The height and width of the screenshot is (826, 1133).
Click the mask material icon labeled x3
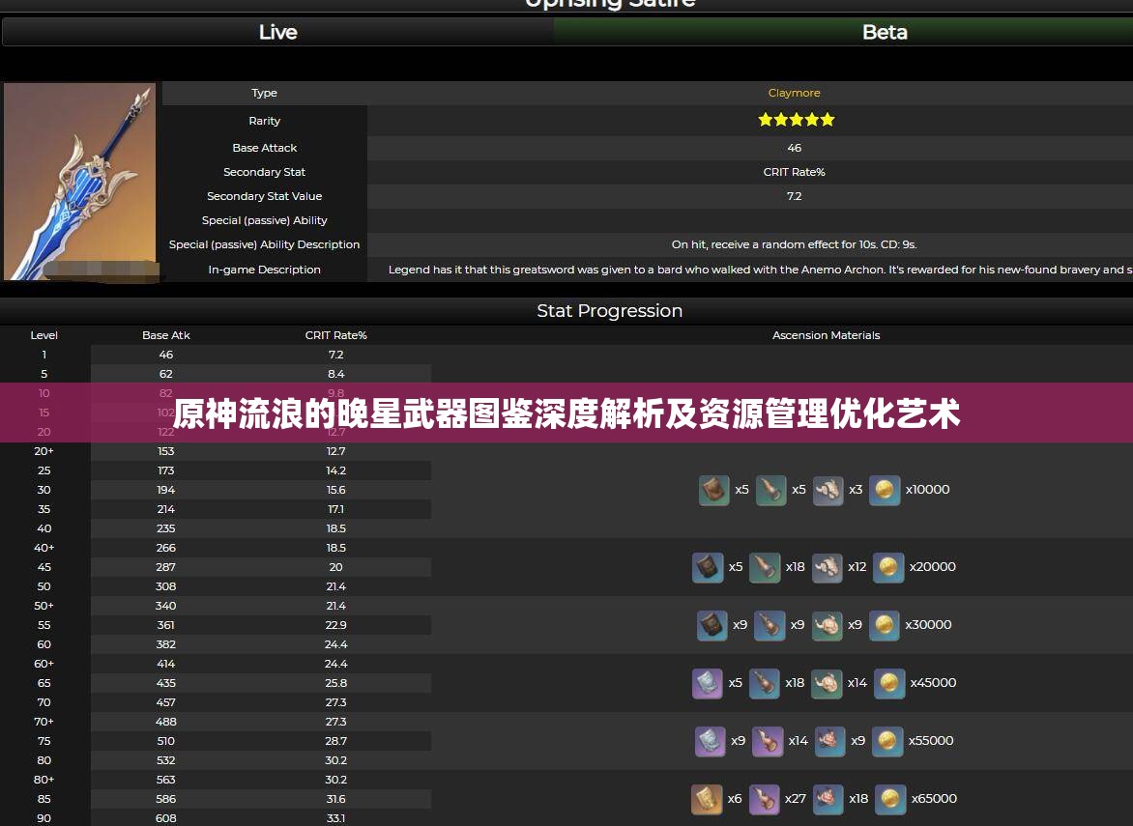point(828,490)
